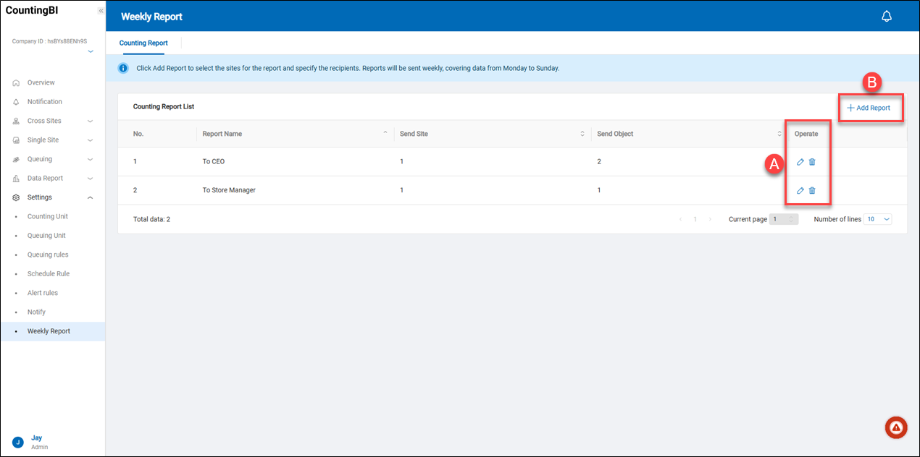Image resolution: width=920 pixels, height=457 pixels.
Task: Go to Alert rules settings
Action: tap(43, 293)
